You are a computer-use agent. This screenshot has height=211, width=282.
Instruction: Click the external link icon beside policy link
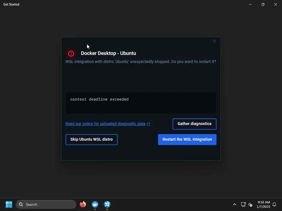[148, 124]
